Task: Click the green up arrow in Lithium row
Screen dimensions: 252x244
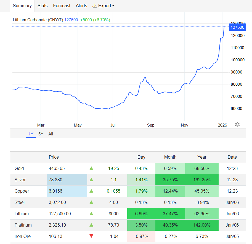Action: coord(91,214)
